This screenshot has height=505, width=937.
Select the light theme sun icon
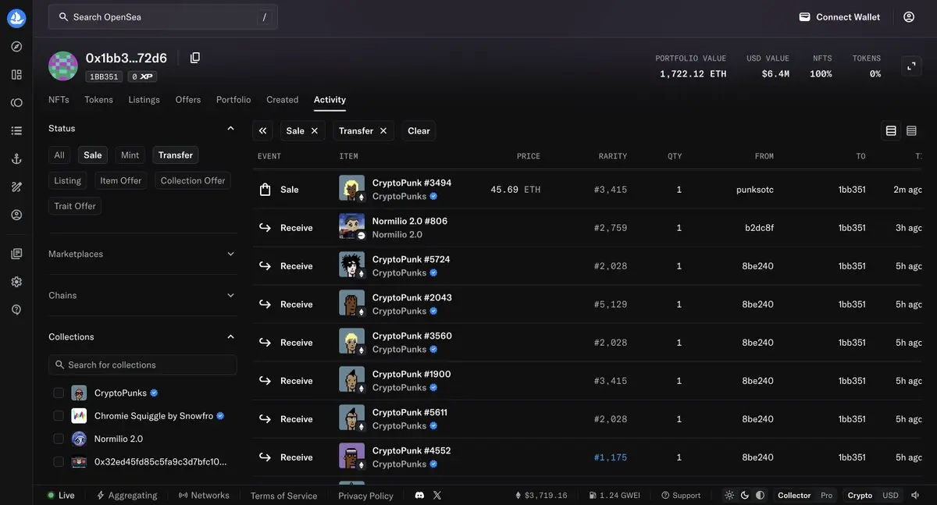click(729, 495)
